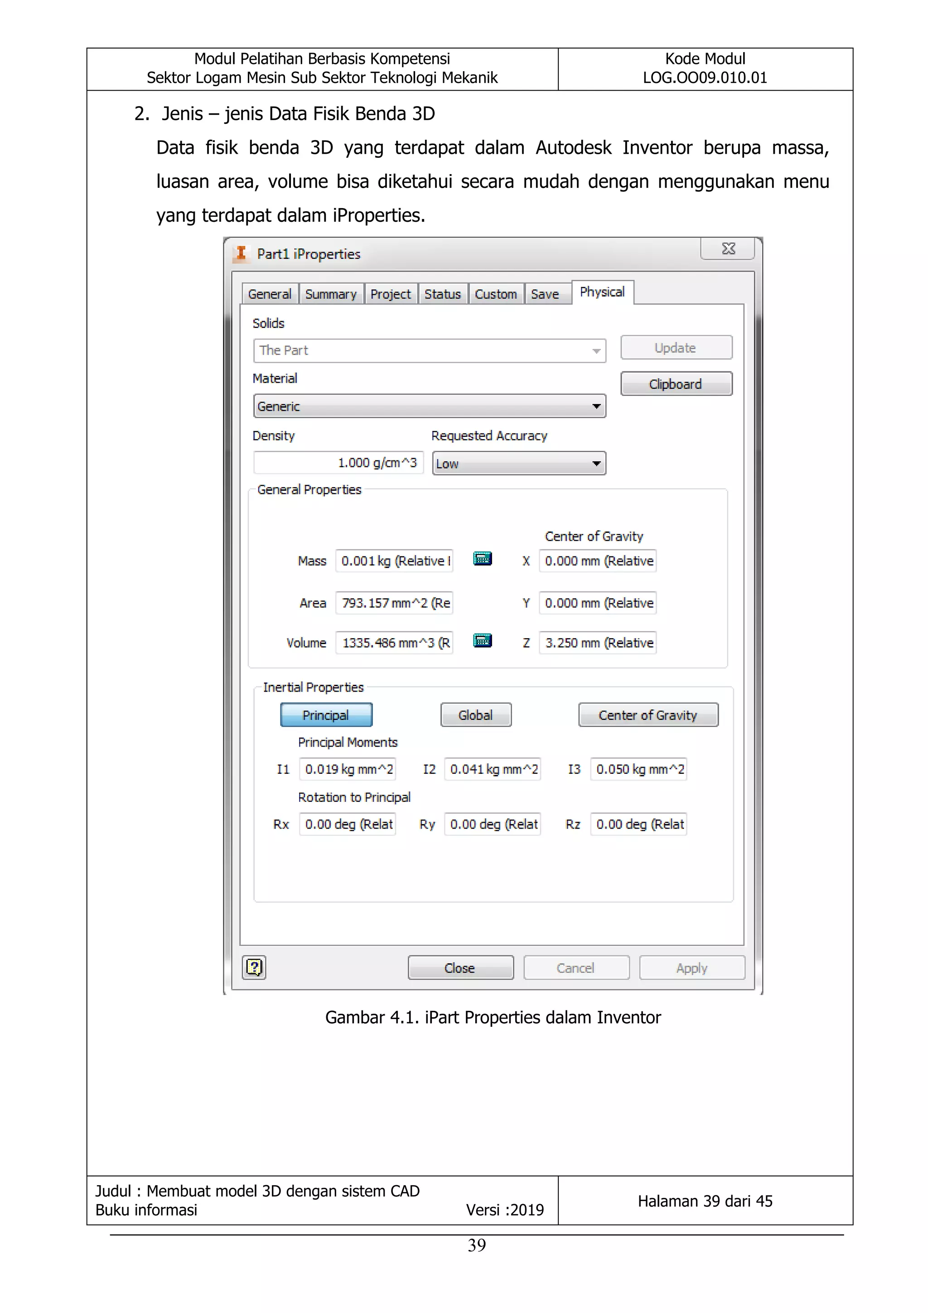Click the volume calculator icon
Screen dimensions: 928x1313
(x=482, y=640)
